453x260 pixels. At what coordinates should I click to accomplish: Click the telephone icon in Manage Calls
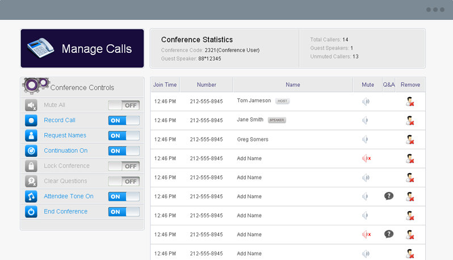click(x=40, y=48)
